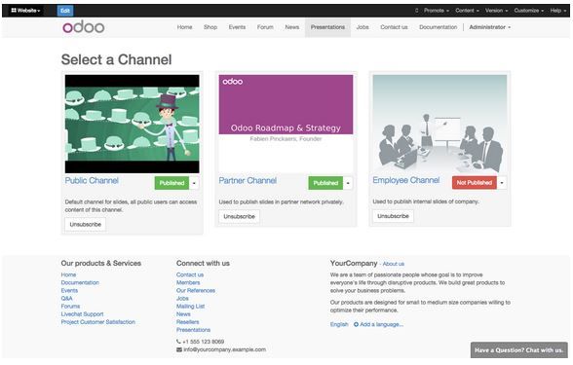This screenshot has width=573, height=365.
Task: Open the Employee Channel meeting thumbnail
Action: (439, 125)
